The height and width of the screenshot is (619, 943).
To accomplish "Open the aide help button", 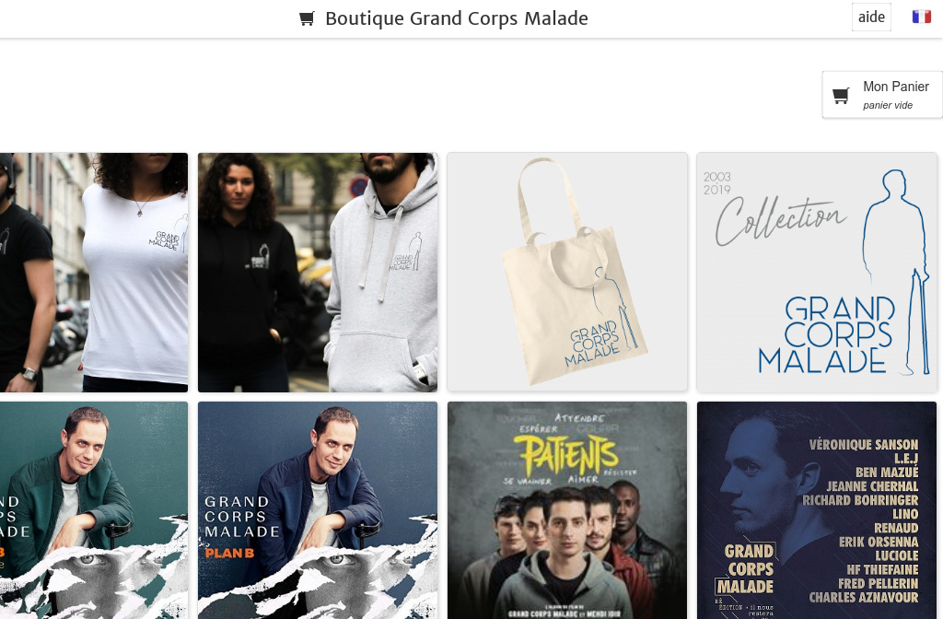I will (x=871, y=17).
